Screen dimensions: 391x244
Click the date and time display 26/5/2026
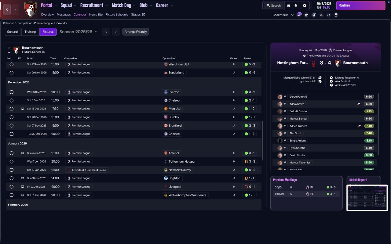pyautogui.click(x=324, y=5)
